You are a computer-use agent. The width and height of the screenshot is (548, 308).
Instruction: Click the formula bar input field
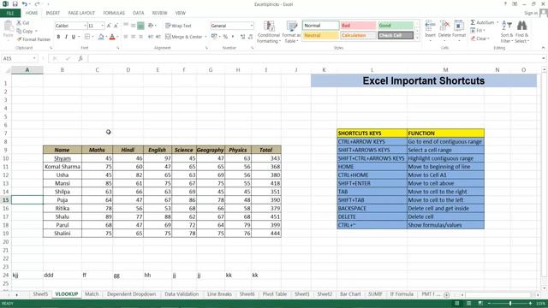coord(314,58)
